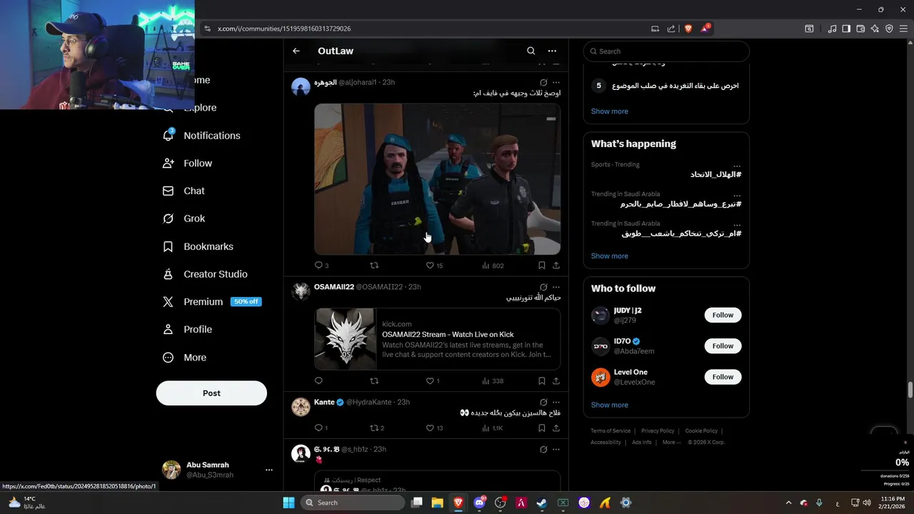This screenshot has width=914, height=514.
Task: Open police officers photo in الجوهرة post
Action: point(437,179)
